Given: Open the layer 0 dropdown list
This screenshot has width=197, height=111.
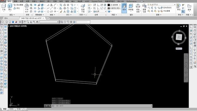Looking at the screenshot, I should pyautogui.click(x=161, y=5).
